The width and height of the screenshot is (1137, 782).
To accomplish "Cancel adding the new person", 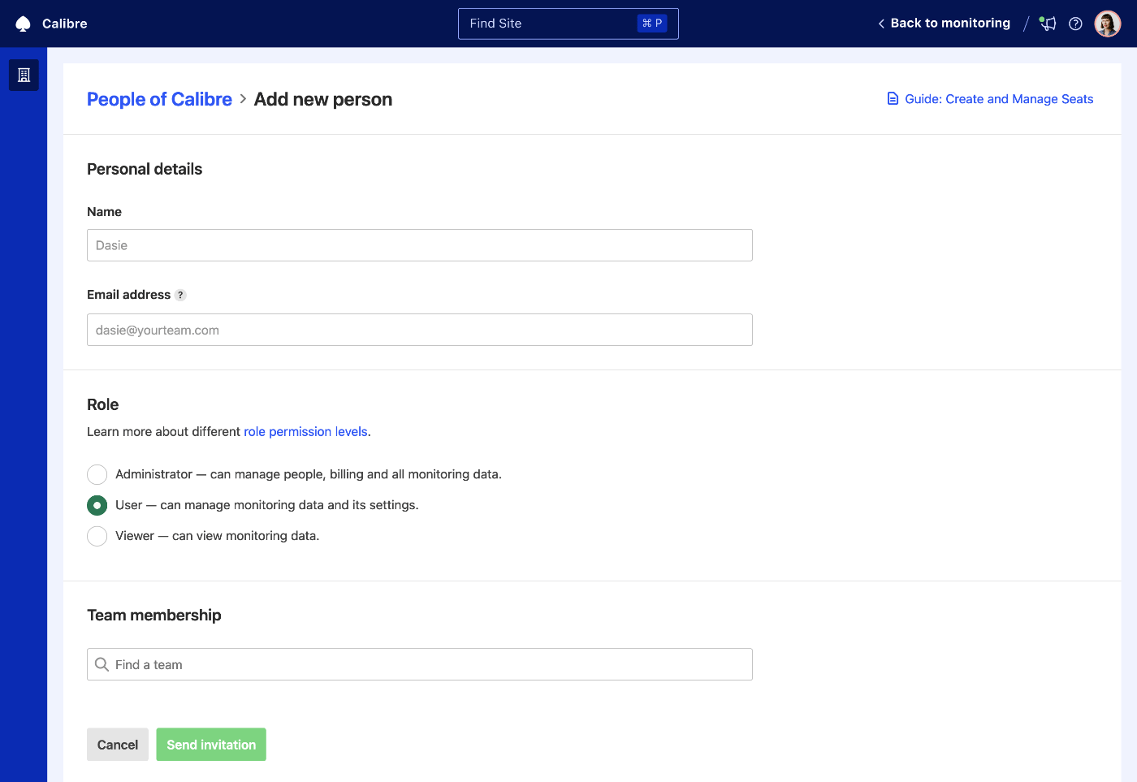I will point(117,744).
